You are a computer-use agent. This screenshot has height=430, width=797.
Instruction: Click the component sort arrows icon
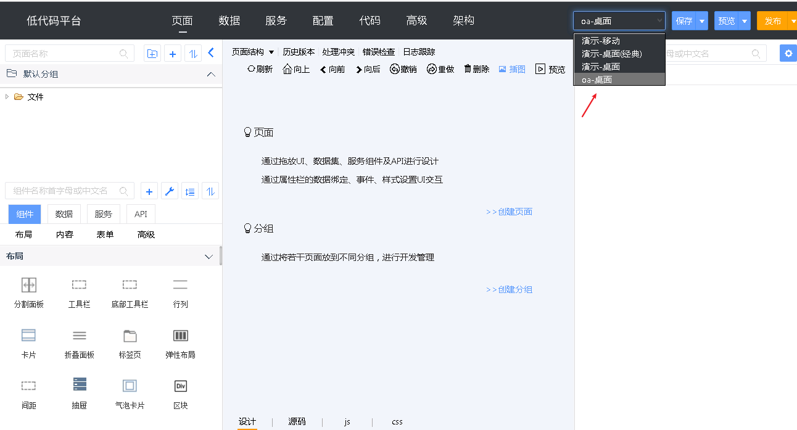click(210, 191)
